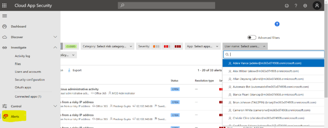Viewport: 328px width, 128px height.
Task: Filter by CLOSED status
Action: click(x=71, y=46)
